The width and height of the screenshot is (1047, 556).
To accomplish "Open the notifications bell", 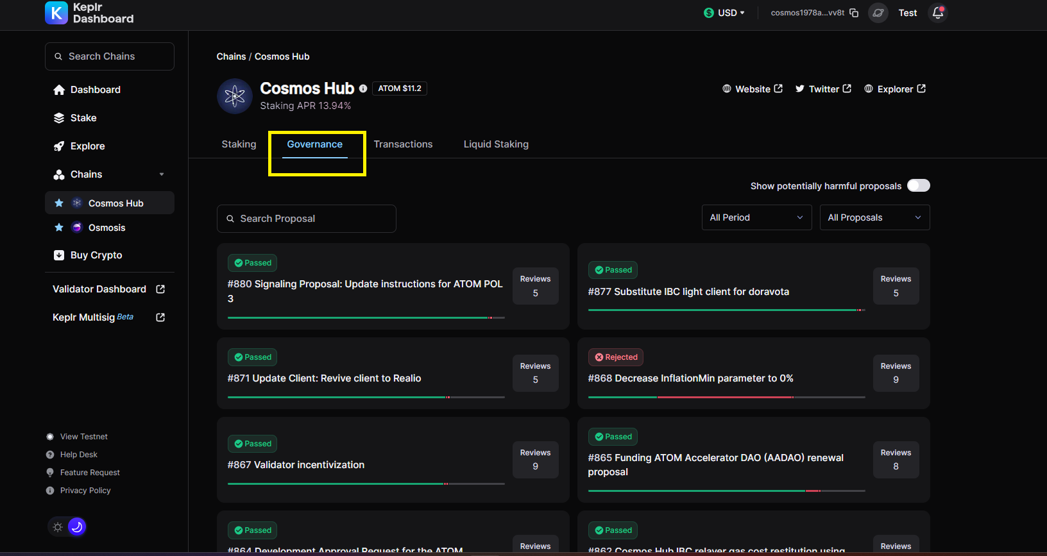I will click(938, 13).
